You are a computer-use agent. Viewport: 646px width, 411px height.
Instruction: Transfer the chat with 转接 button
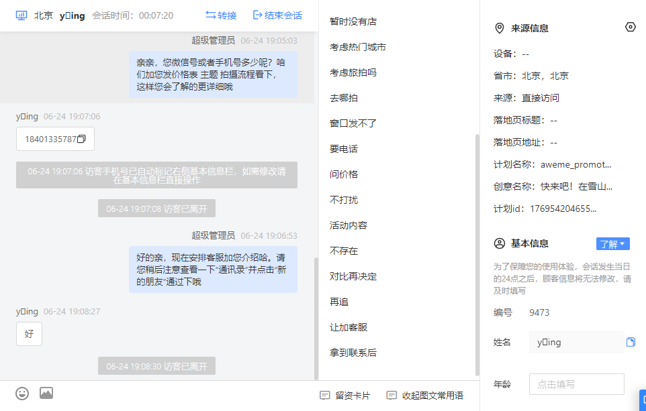[221, 15]
